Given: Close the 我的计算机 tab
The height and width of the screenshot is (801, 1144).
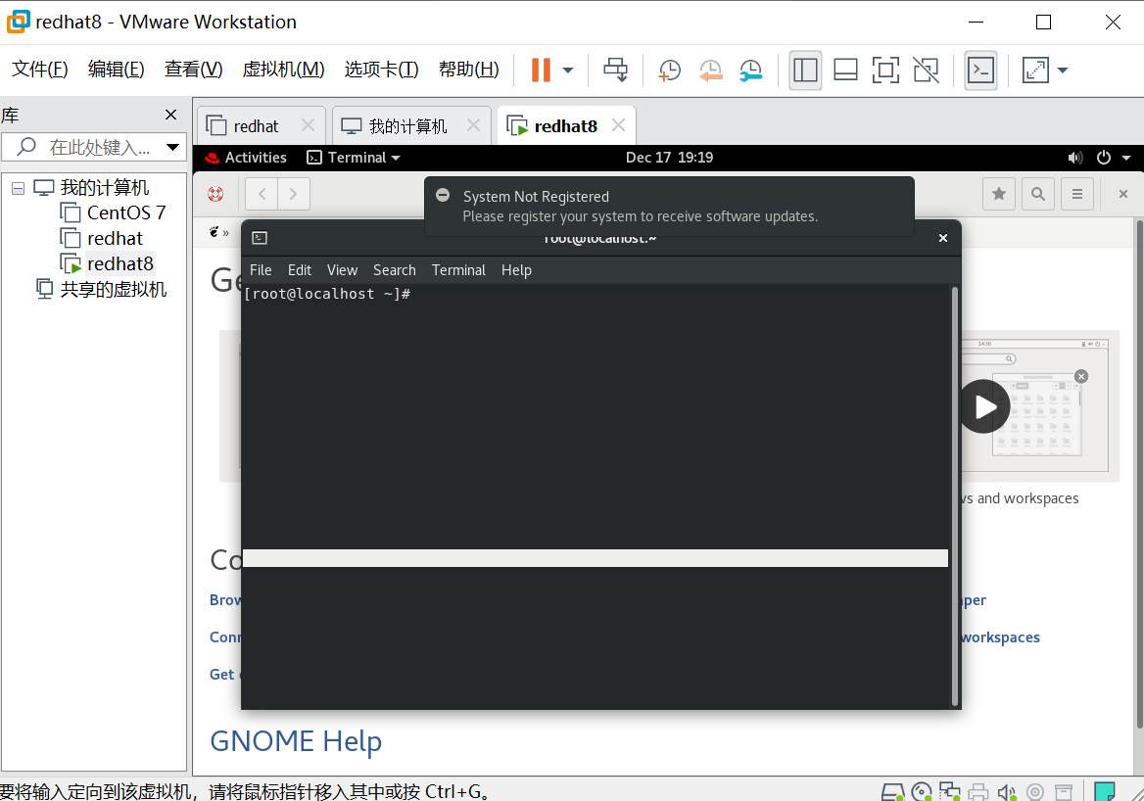Looking at the screenshot, I should tap(473, 125).
